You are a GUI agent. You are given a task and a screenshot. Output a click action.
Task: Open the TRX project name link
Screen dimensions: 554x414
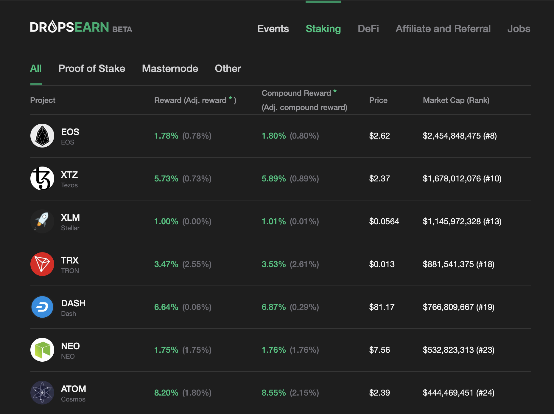70,260
